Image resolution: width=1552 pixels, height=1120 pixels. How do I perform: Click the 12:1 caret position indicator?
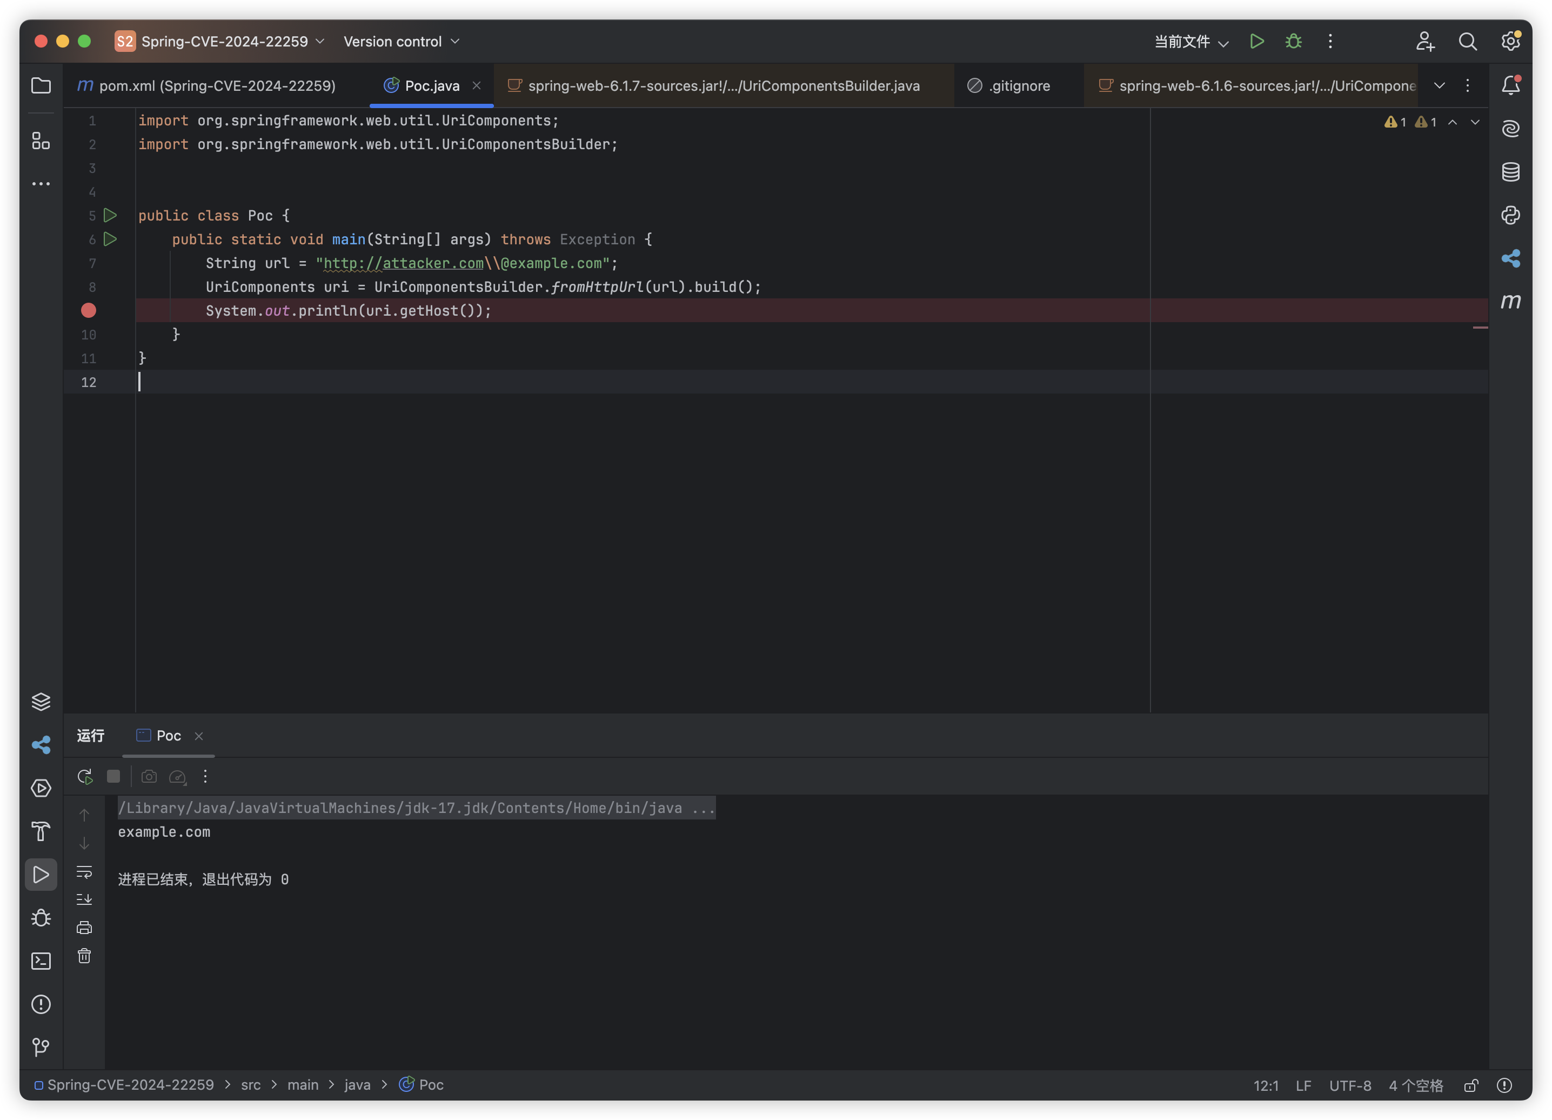tap(1265, 1085)
